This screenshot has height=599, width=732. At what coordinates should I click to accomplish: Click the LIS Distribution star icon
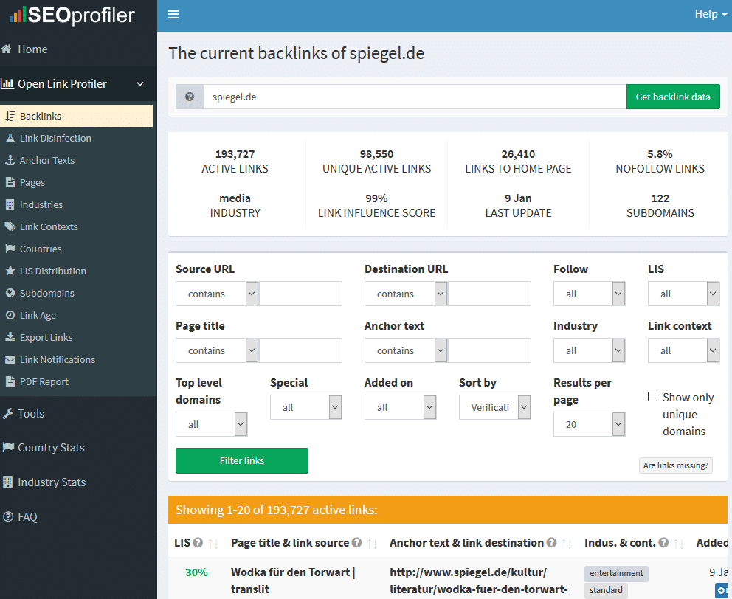(x=10, y=271)
